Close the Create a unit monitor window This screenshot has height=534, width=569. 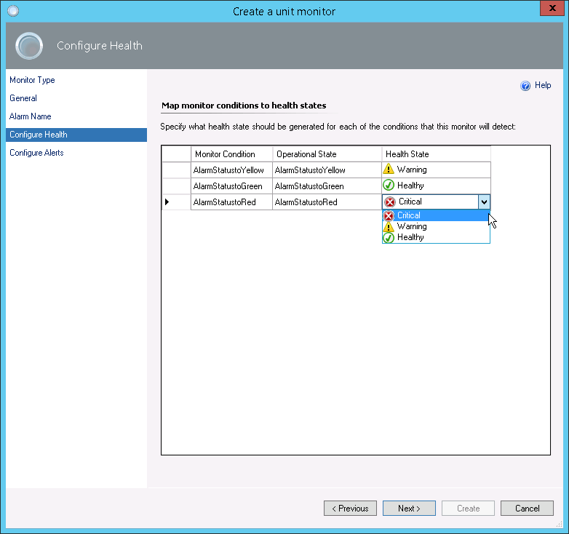click(552, 8)
